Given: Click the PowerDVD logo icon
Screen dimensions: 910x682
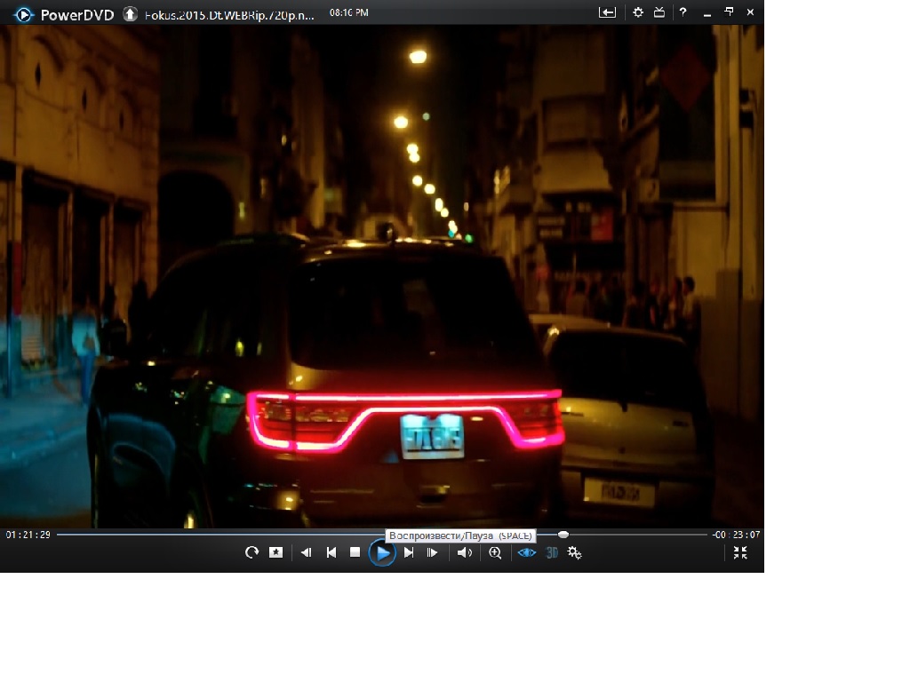Looking at the screenshot, I should tap(24, 14).
